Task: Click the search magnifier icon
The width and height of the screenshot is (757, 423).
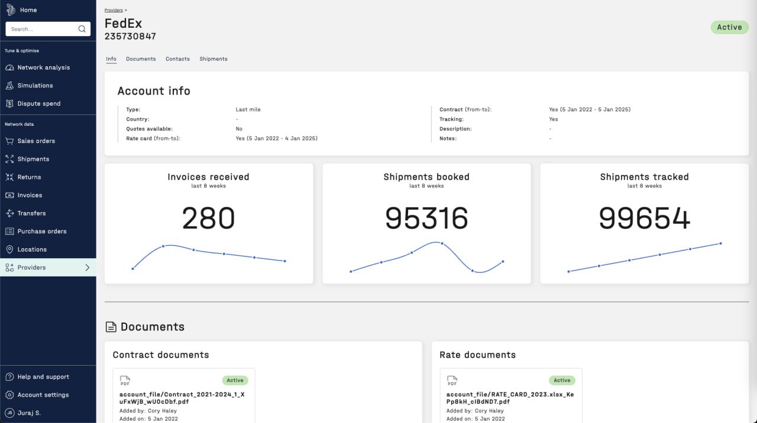Action: pos(82,29)
